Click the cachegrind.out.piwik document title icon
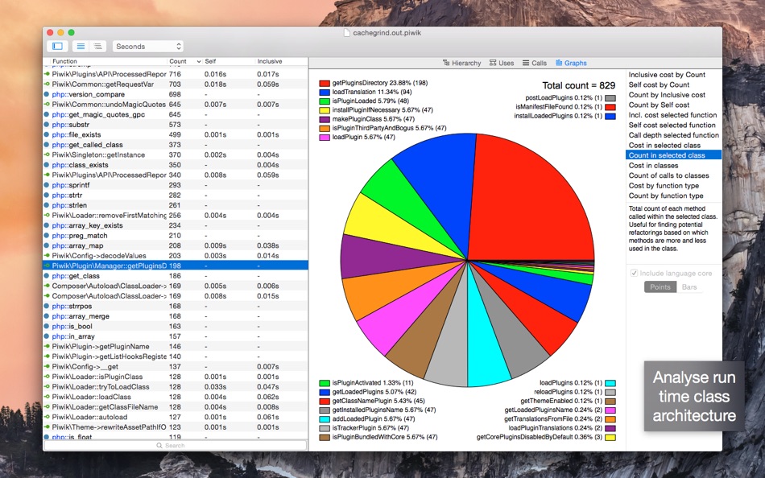 pos(347,33)
